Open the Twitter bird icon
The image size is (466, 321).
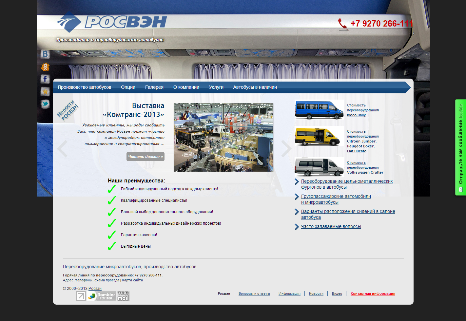tap(45, 104)
